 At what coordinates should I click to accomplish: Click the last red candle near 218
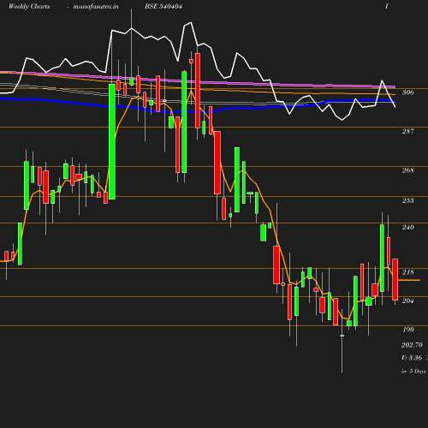pyautogui.click(x=395, y=279)
